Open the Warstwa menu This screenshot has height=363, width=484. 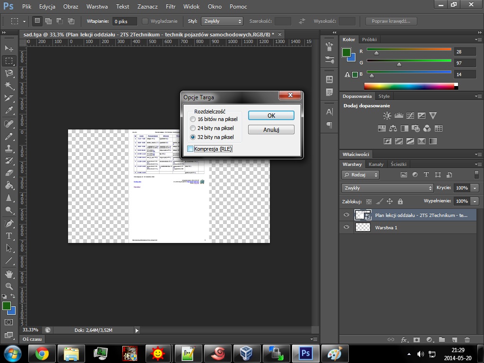97,7
